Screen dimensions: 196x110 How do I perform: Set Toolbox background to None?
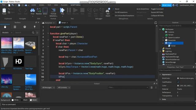click(33, 100)
